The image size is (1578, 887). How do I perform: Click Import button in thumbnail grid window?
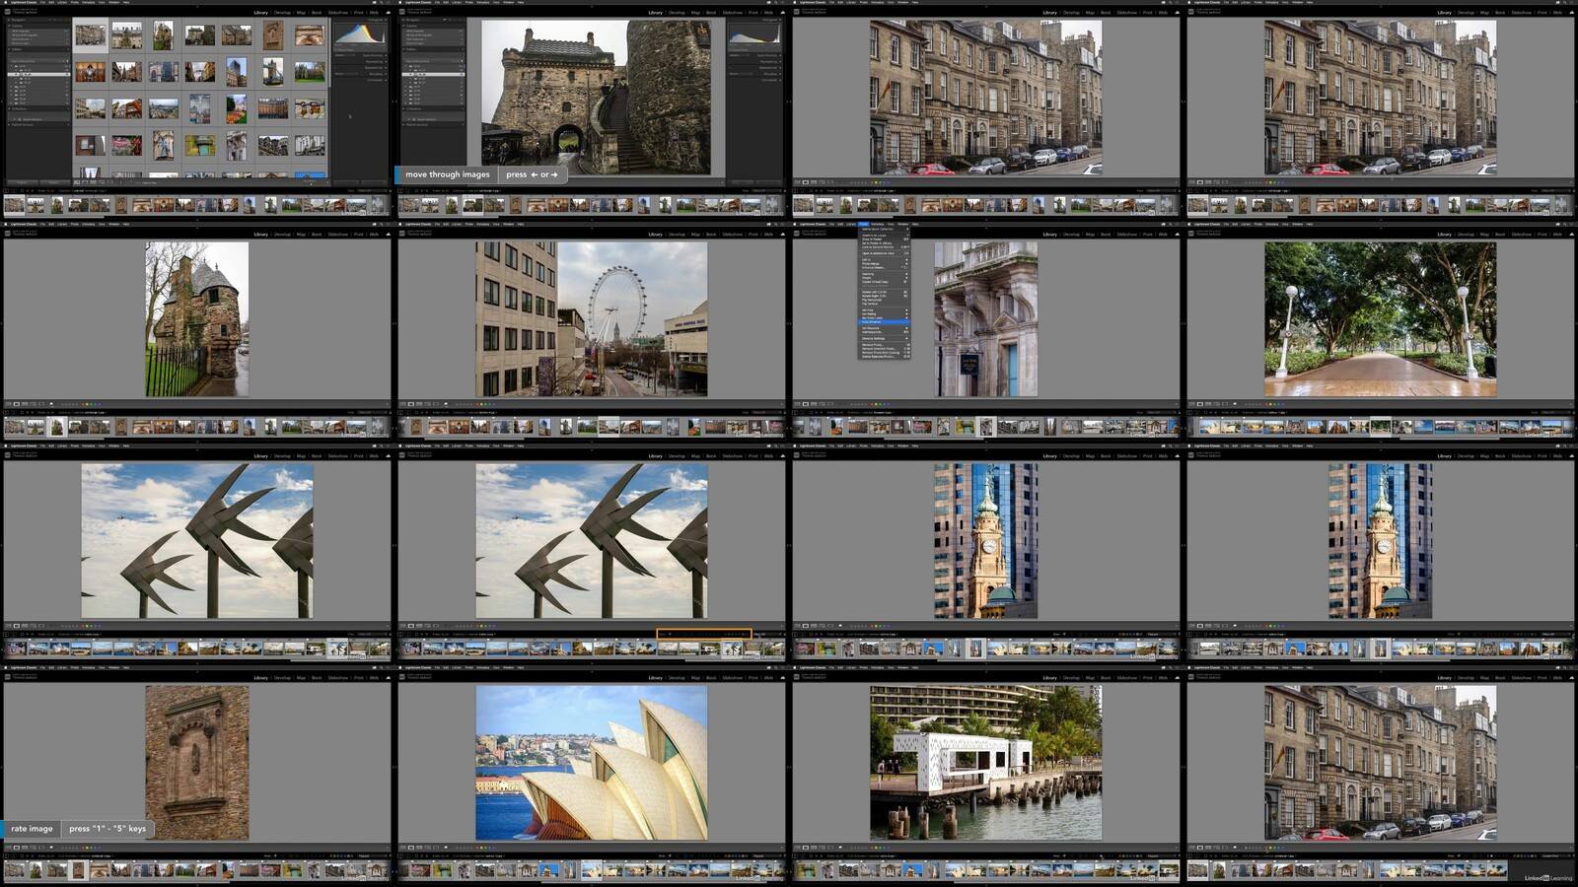pyautogui.click(x=24, y=182)
